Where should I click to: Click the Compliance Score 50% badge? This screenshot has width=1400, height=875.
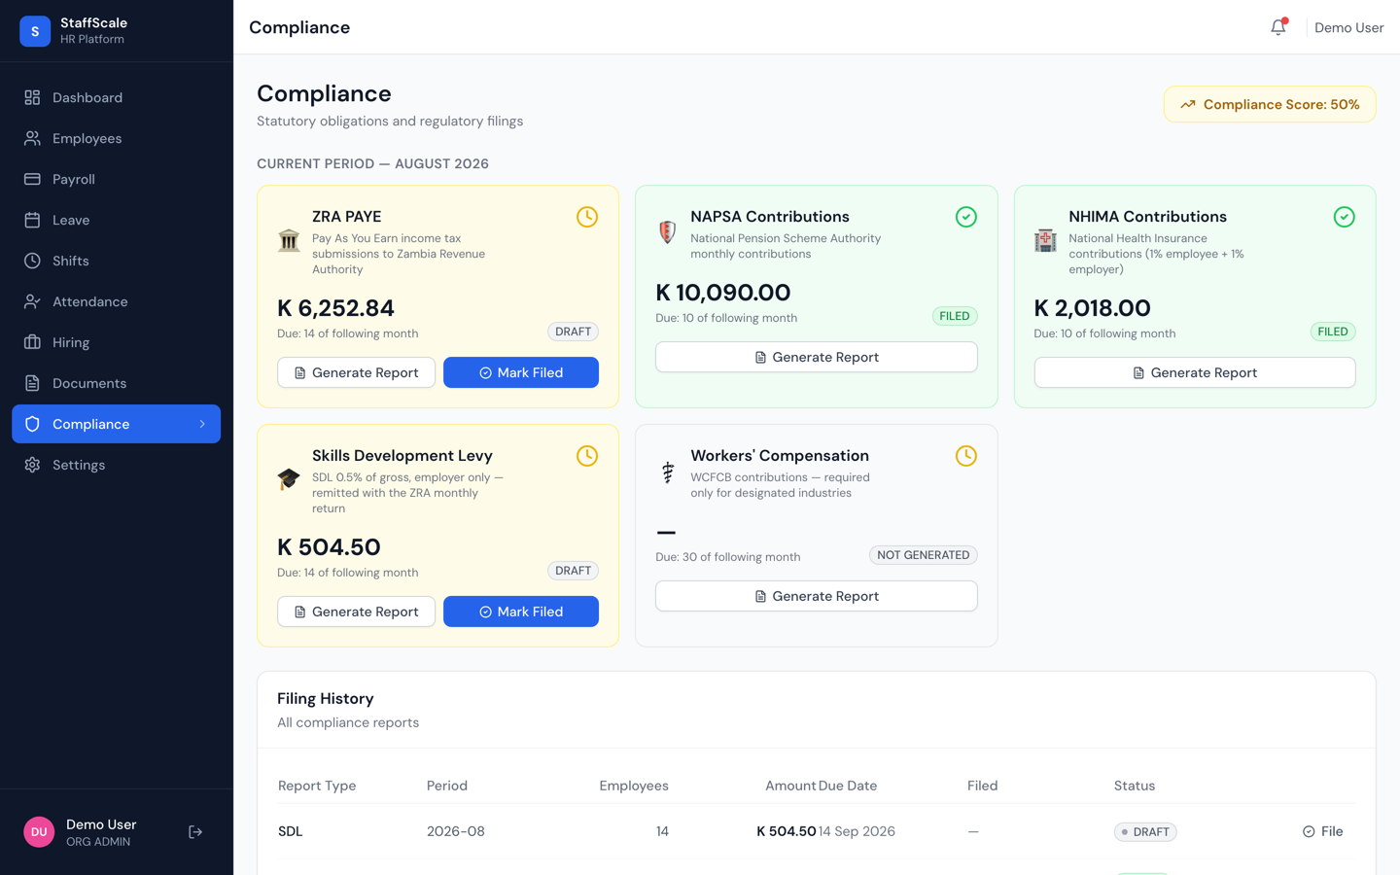tap(1270, 104)
